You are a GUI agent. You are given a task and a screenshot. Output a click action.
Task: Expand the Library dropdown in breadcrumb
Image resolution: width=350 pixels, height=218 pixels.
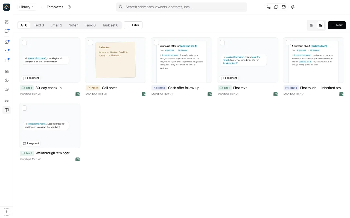(27, 7)
